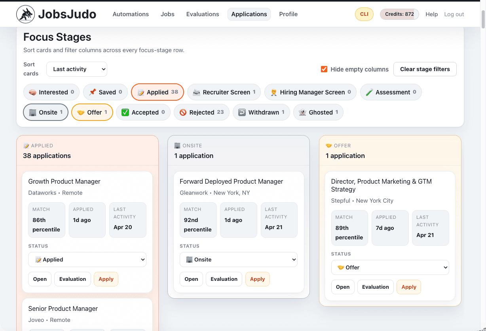Click the Clear stage filters button
Image resolution: width=486 pixels, height=331 pixels.
(425, 69)
